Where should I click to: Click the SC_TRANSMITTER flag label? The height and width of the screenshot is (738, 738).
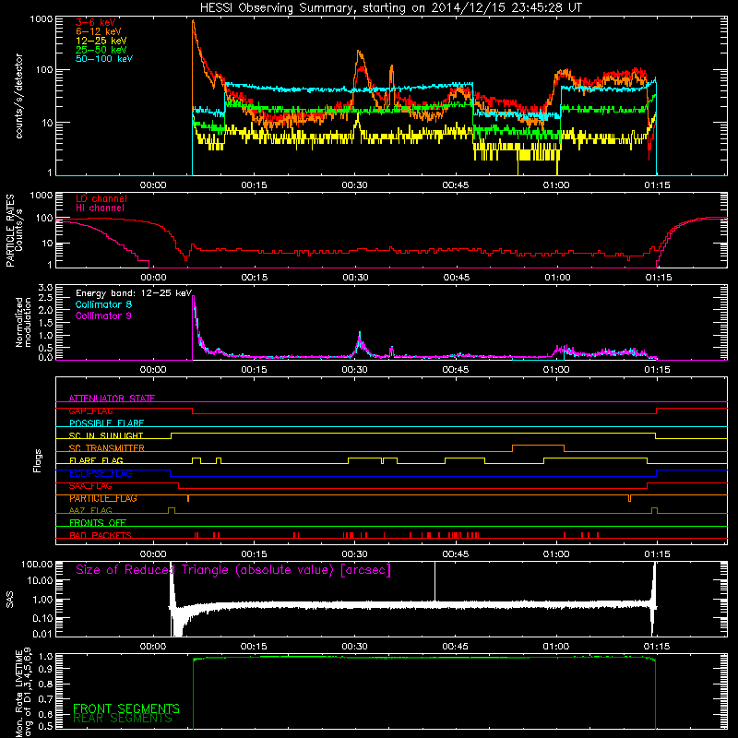tap(106, 448)
